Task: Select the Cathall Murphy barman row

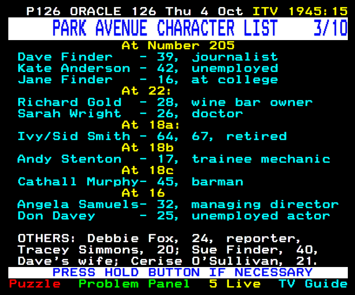Action: [x=130, y=182]
